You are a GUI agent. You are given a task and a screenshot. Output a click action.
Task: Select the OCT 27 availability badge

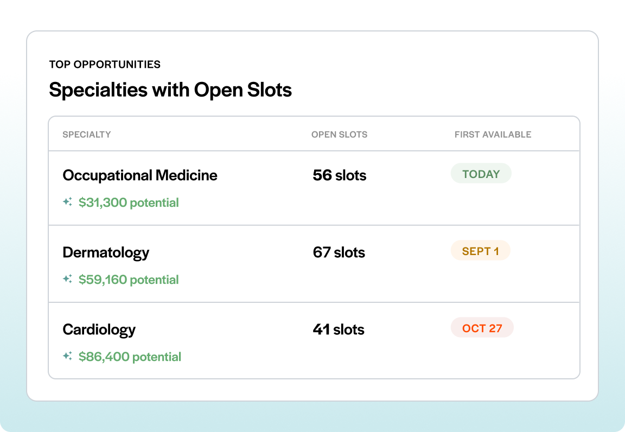[482, 327]
